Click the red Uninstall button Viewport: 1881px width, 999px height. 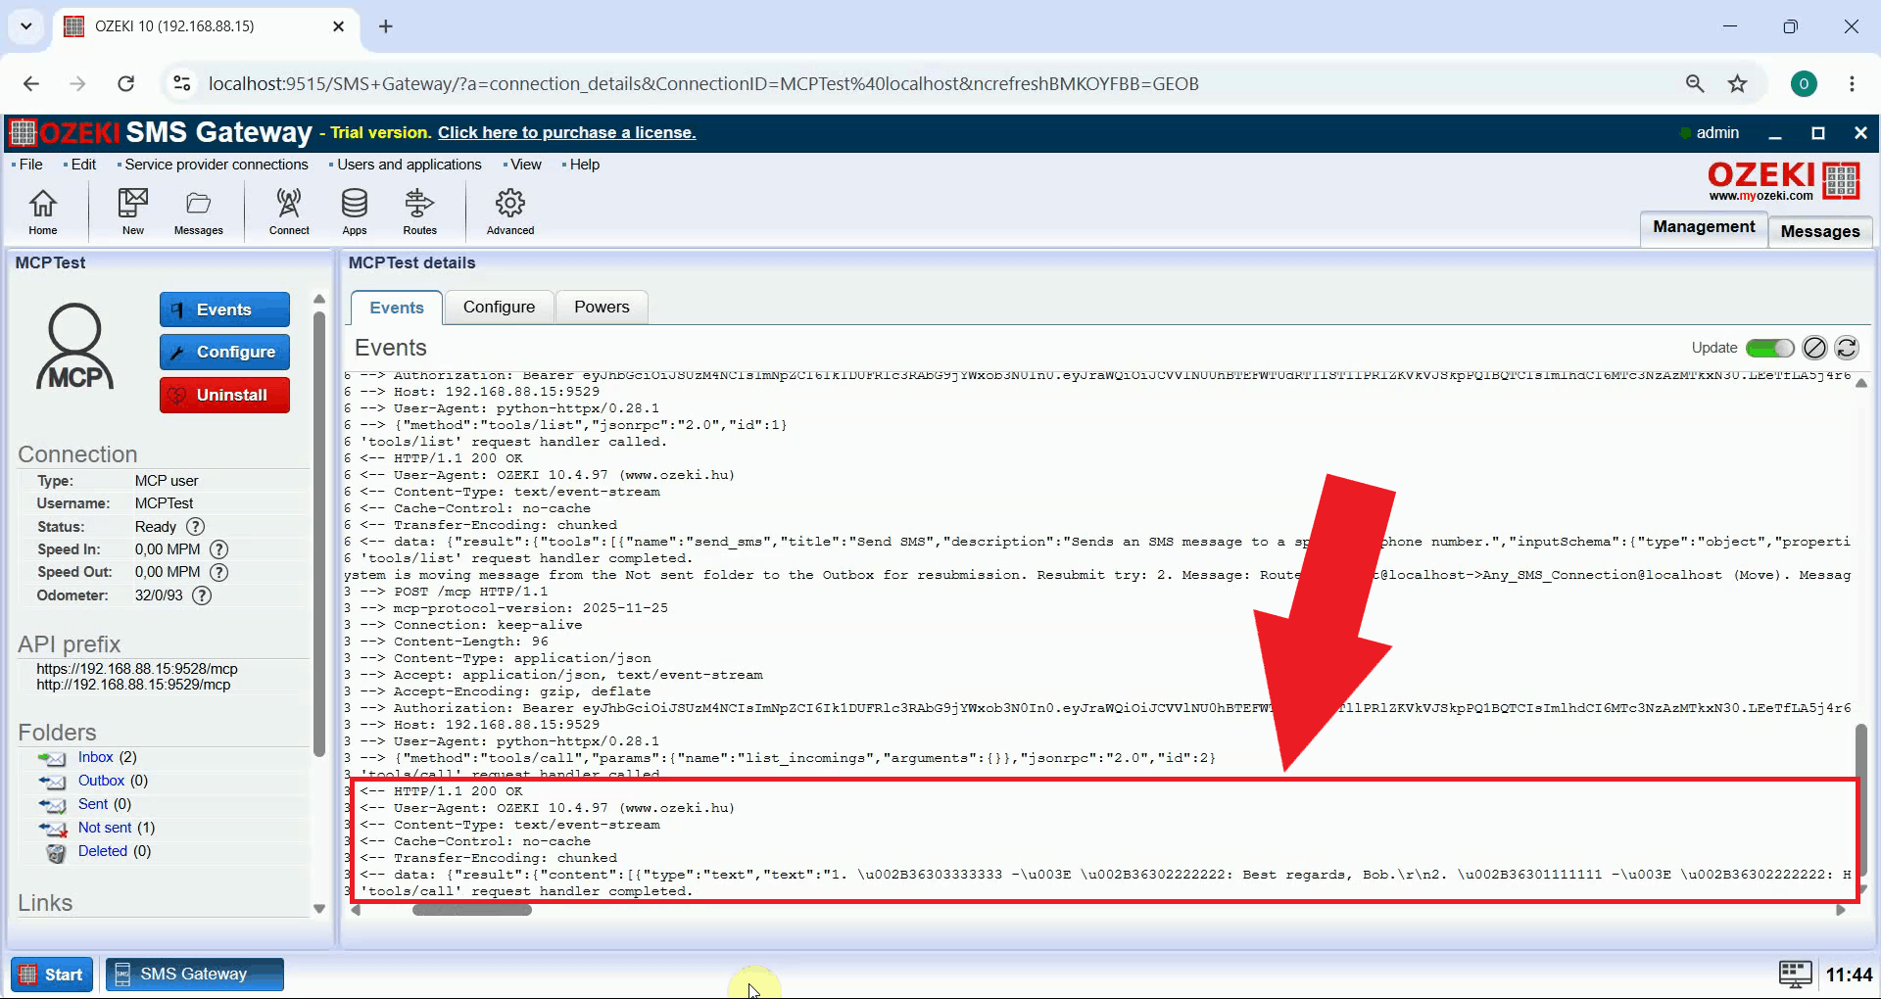click(224, 395)
